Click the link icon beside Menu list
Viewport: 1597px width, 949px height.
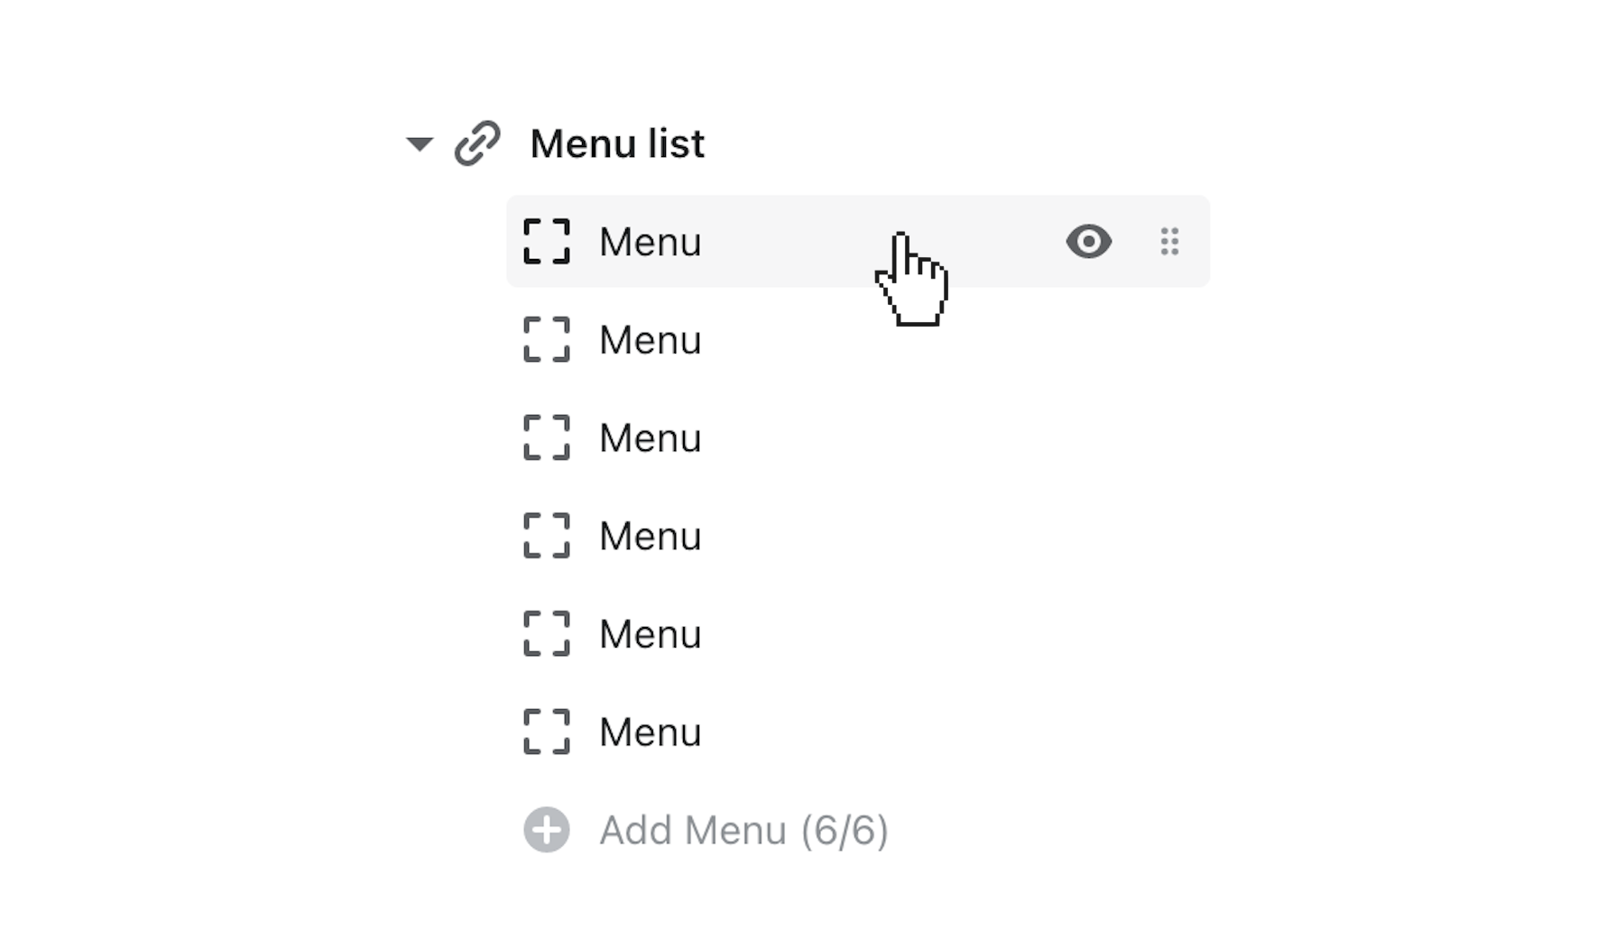pyautogui.click(x=476, y=143)
